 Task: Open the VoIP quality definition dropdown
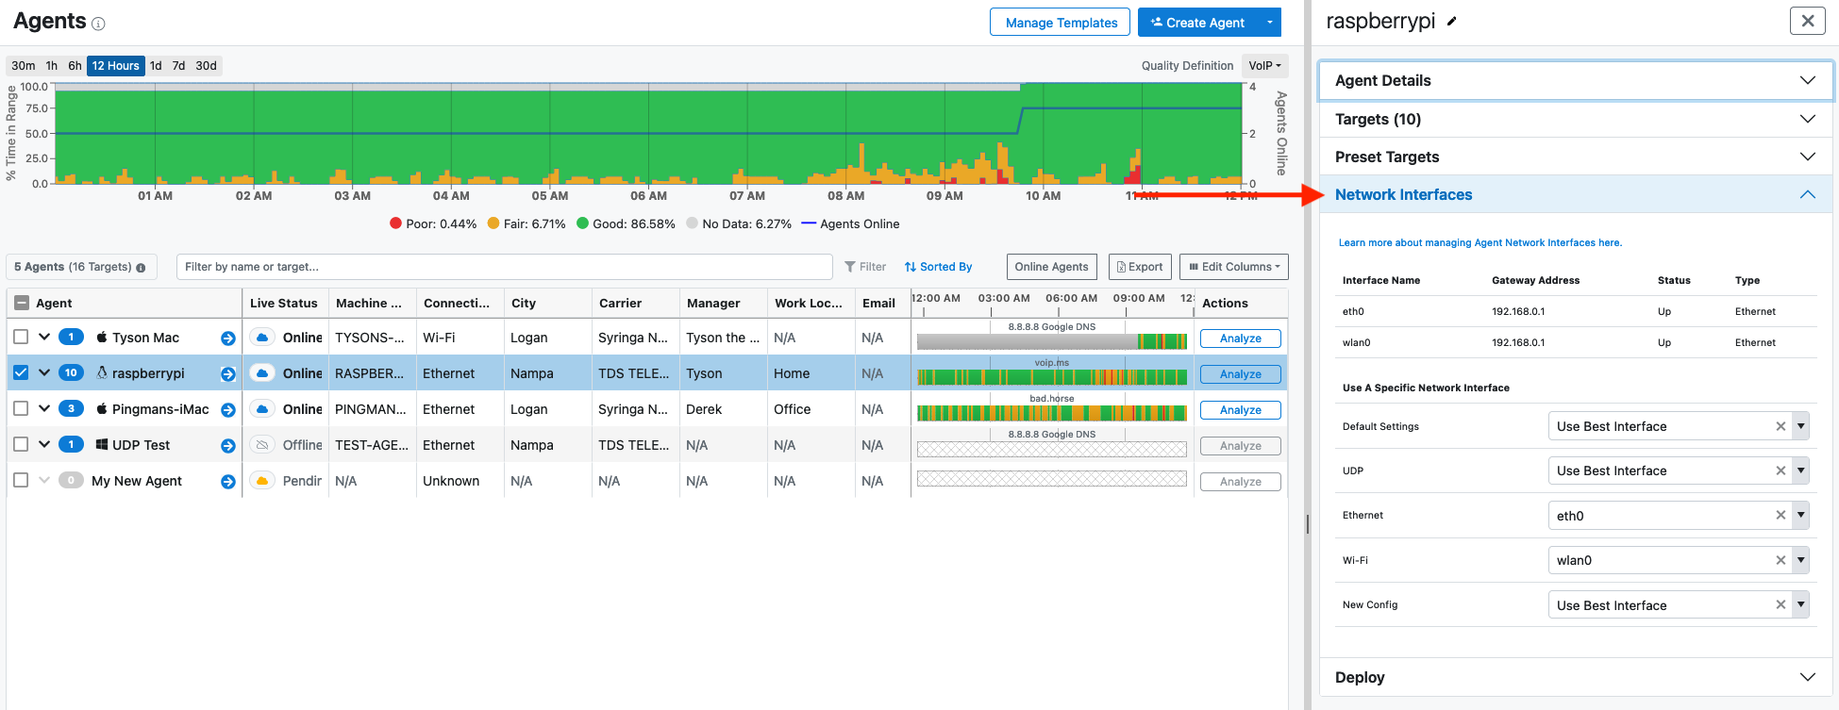[x=1264, y=66]
